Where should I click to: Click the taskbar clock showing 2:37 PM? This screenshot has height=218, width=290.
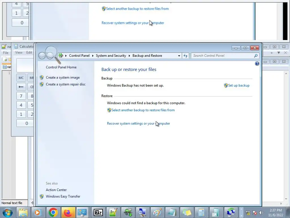click(276, 212)
